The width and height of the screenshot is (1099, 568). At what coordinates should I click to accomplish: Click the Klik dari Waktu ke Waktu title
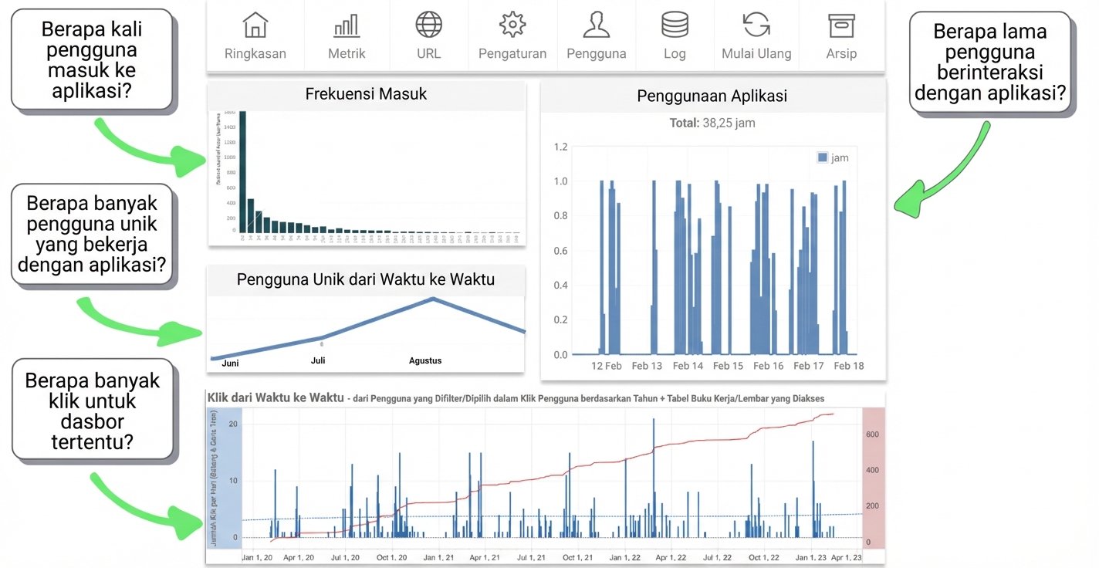pos(276,398)
